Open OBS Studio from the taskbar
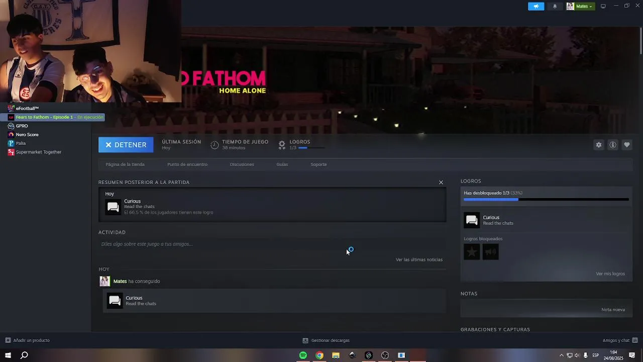This screenshot has width=643, height=362. pyautogui.click(x=385, y=355)
